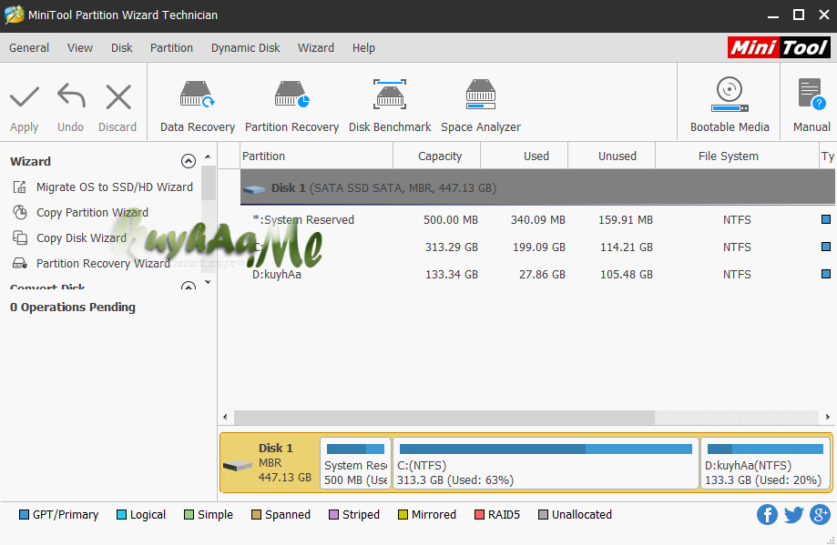Click Migrate OS to SSD/HD Wizard icon
The width and height of the screenshot is (837, 545).
(20, 187)
